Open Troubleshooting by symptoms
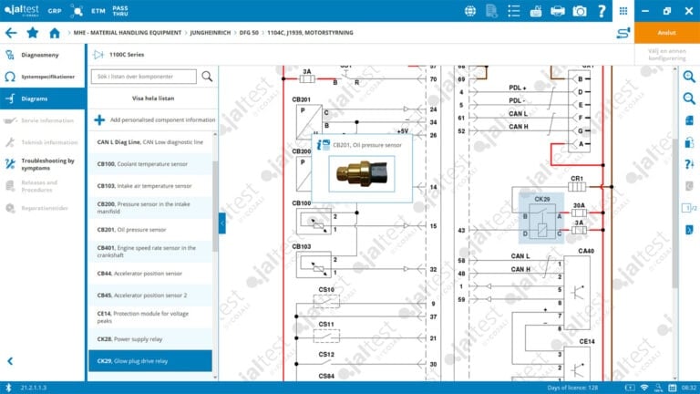 coord(43,164)
